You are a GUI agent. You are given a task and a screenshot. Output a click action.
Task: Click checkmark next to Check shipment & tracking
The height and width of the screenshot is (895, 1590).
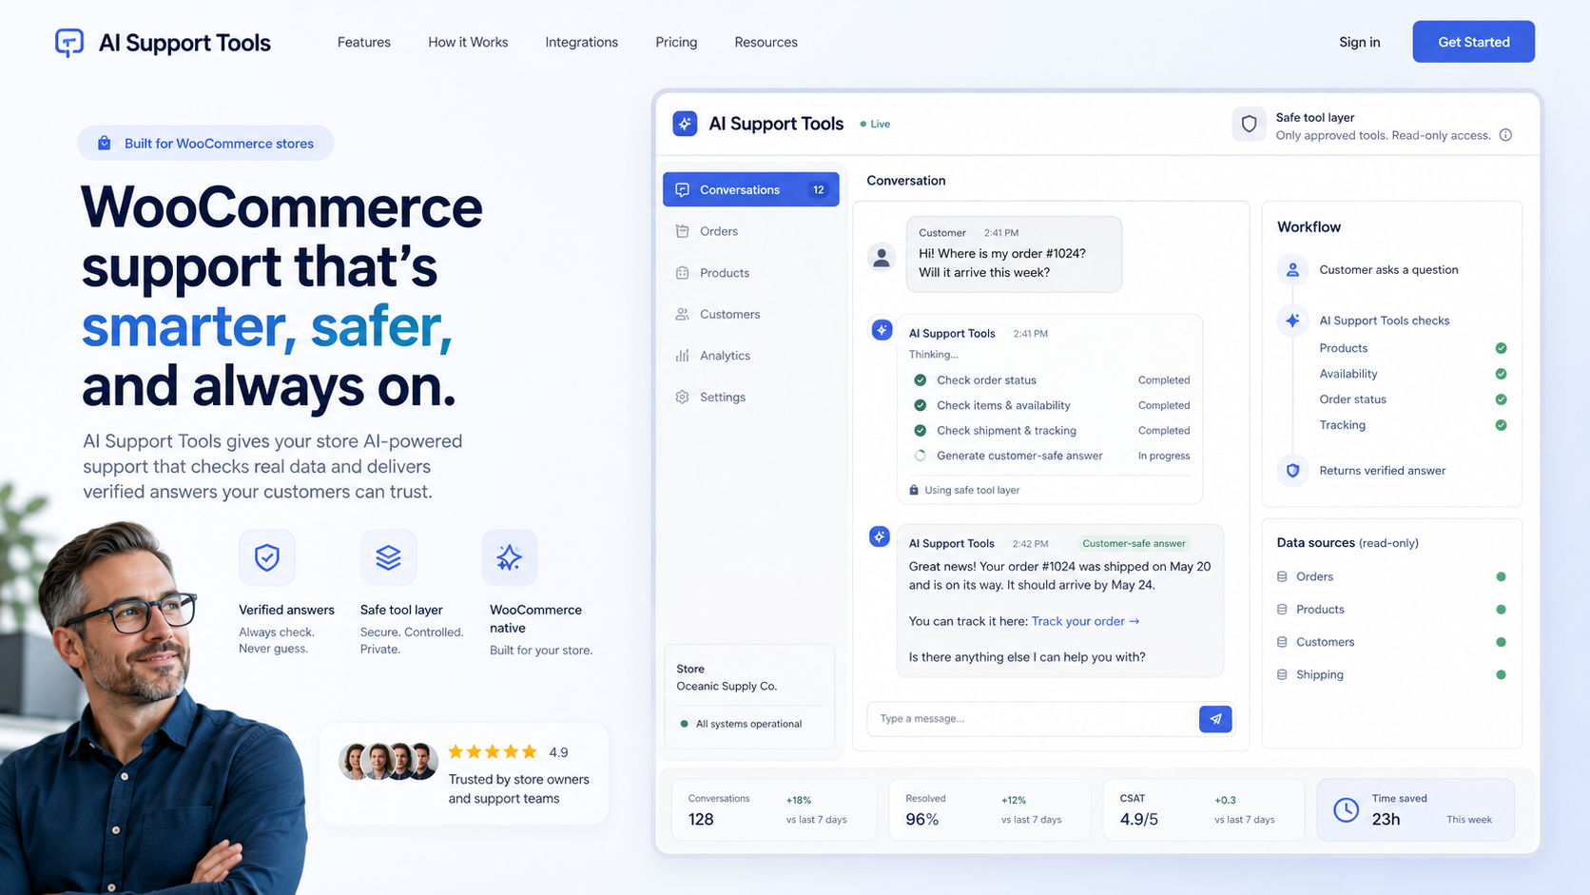click(x=921, y=430)
